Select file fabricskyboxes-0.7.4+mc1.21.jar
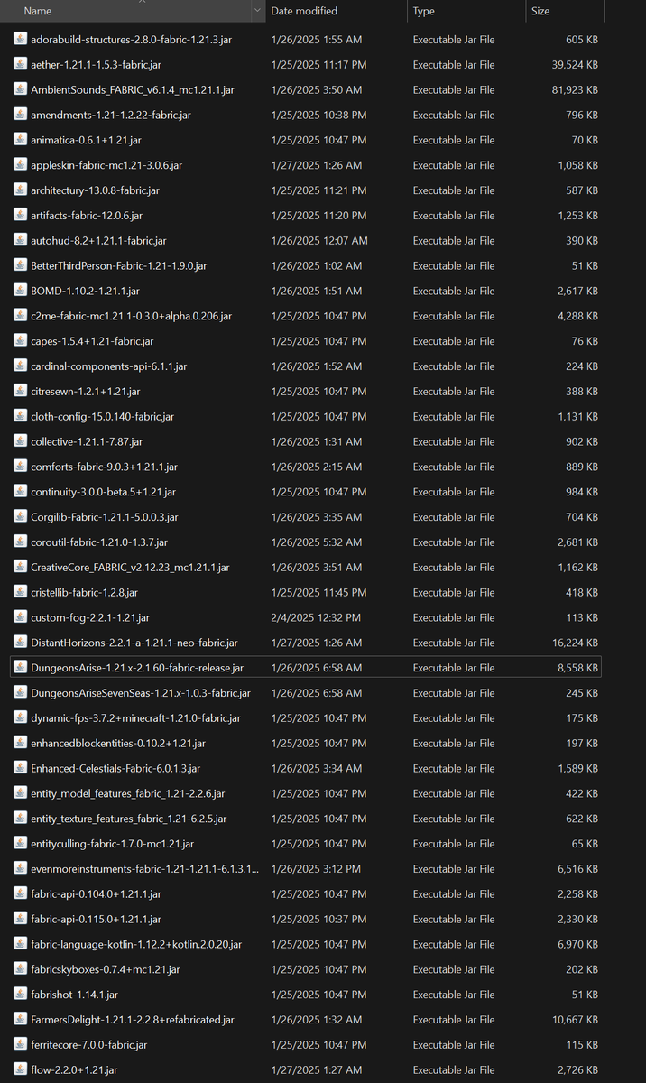This screenshot has width=646, height=1083. 106,970
